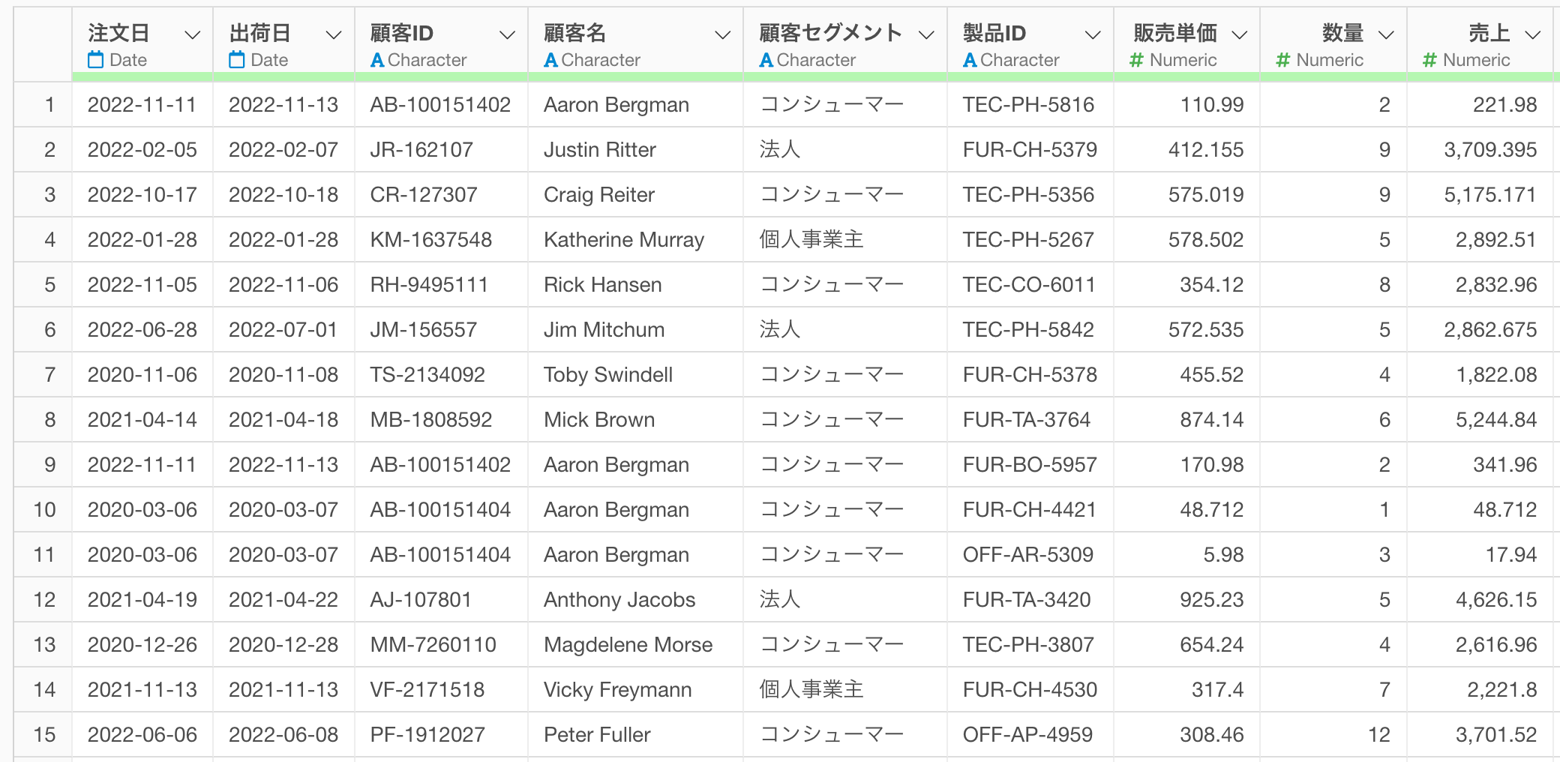Expand the 売上 column header menu

tap(1533, 34)
